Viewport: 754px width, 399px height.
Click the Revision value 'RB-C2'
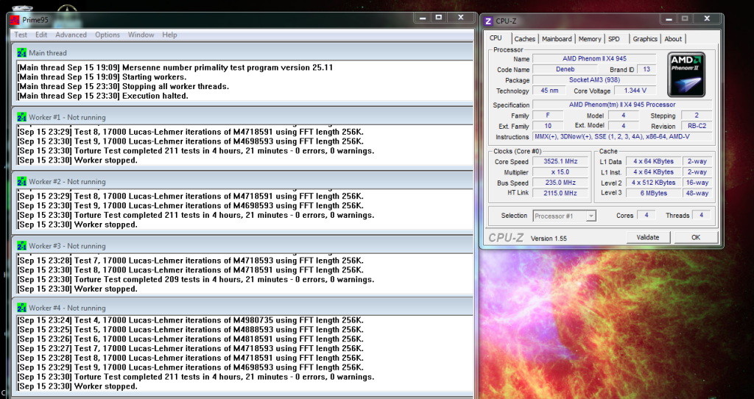click(697, 126)
